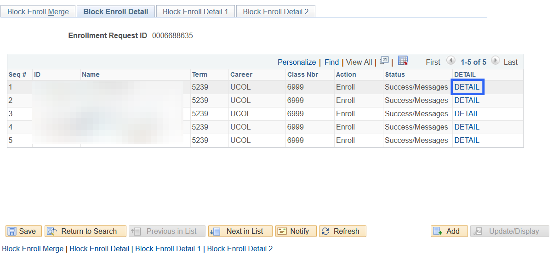Open DETAIL link for row 3
The height and width of the screenshot is (260, 559).
pos(467,114)
